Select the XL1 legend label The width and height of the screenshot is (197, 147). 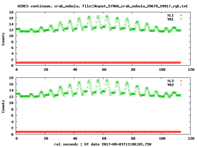coord(170,15)
